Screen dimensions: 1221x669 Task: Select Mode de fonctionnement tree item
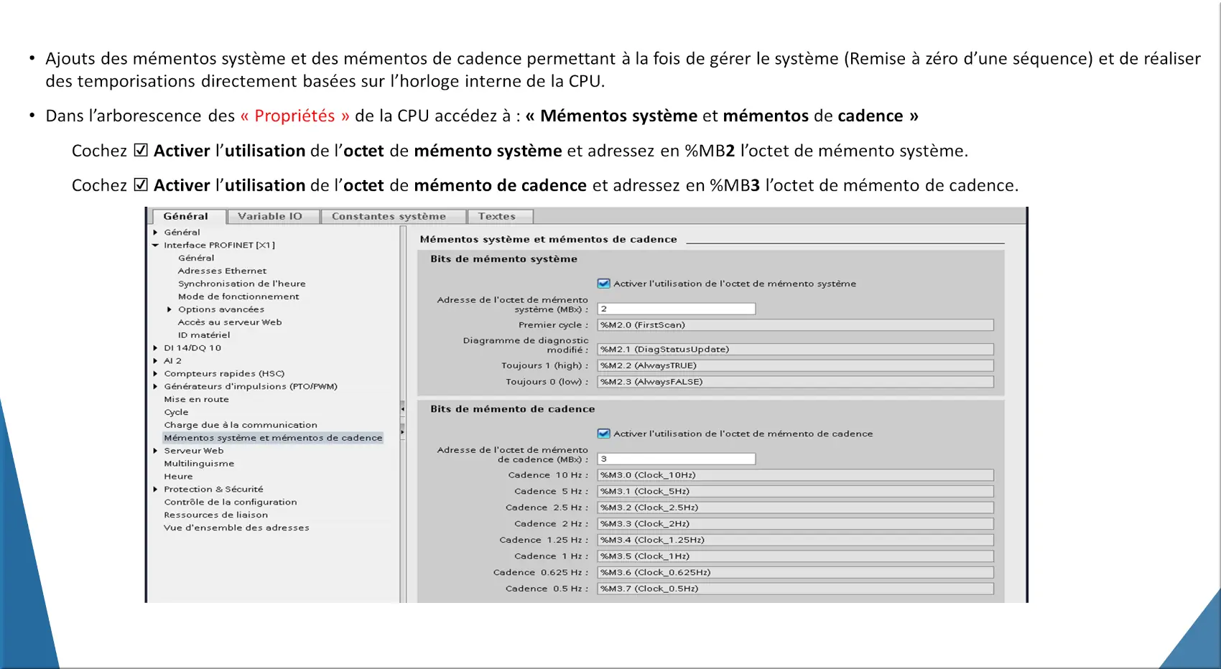(238, 296)
